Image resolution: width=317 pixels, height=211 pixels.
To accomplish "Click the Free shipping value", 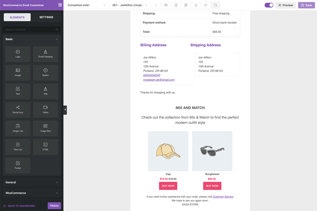I will click(x=221, y=13).
